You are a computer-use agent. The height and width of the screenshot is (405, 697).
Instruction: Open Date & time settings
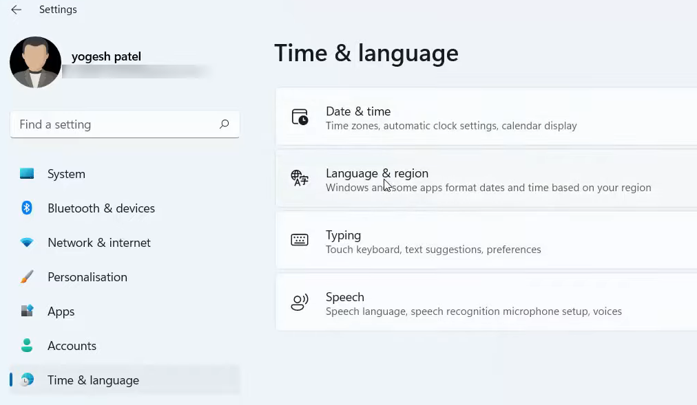(x=486, y=118)
